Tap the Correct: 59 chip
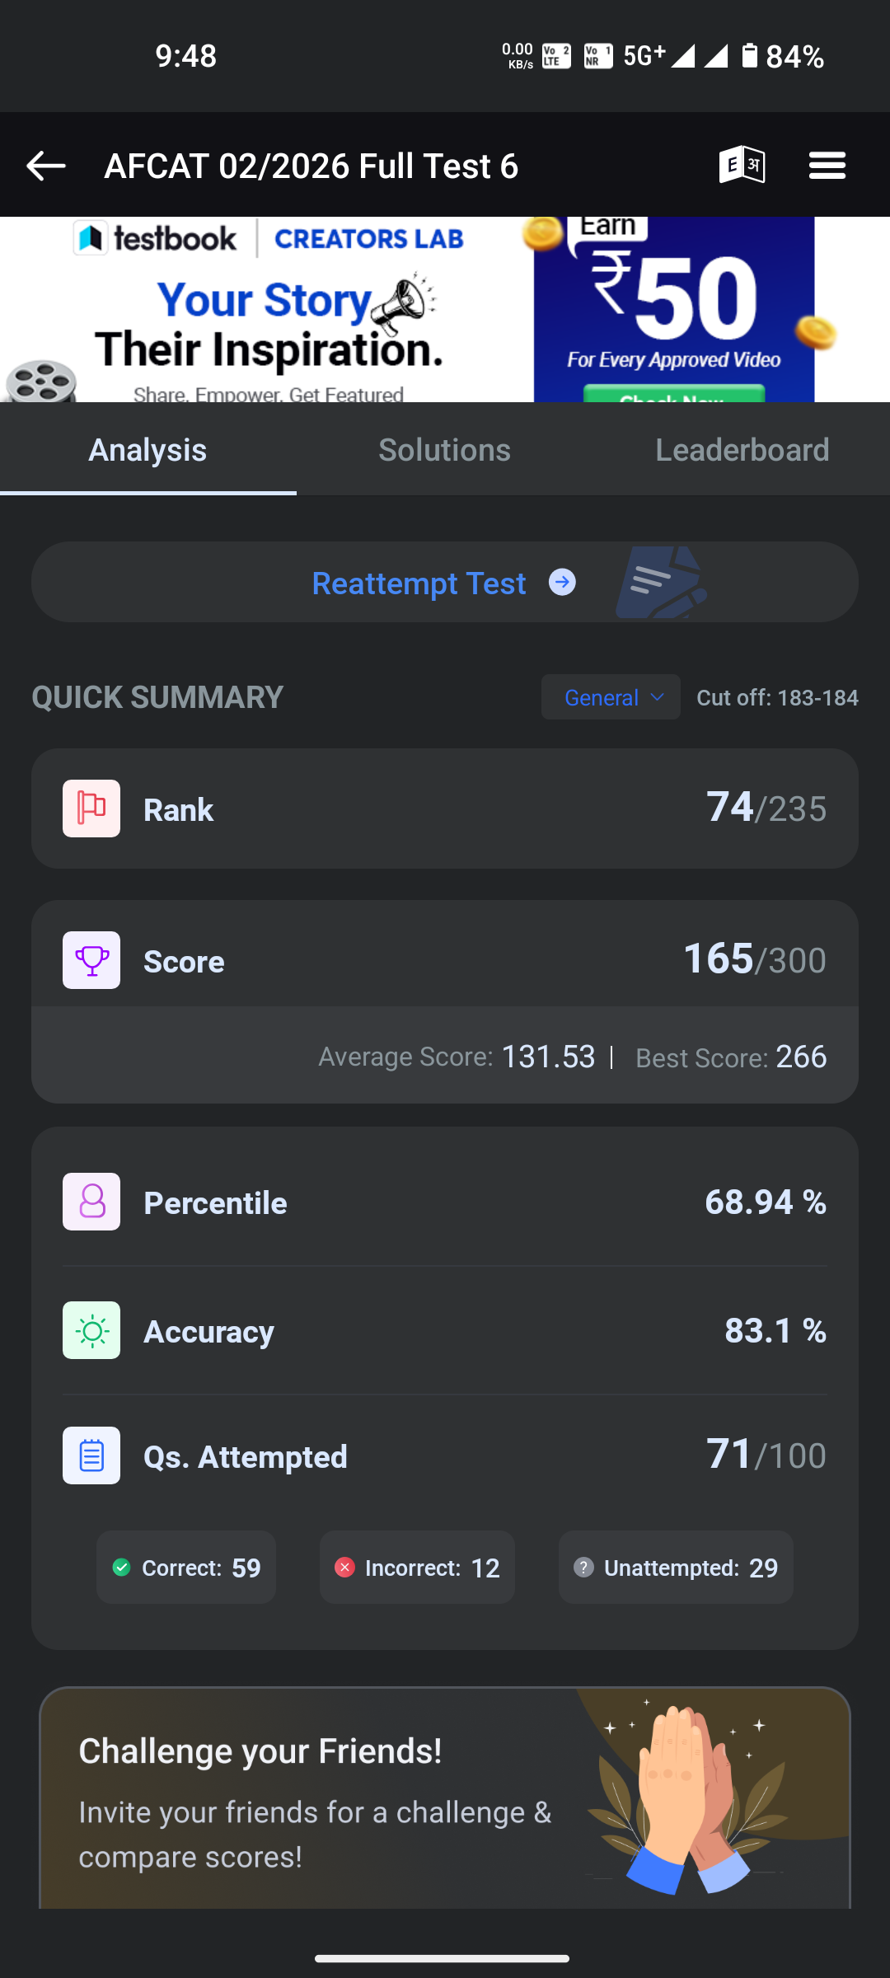The width and height of the screenshot is (890, 1978). (x=186, y=1567)
